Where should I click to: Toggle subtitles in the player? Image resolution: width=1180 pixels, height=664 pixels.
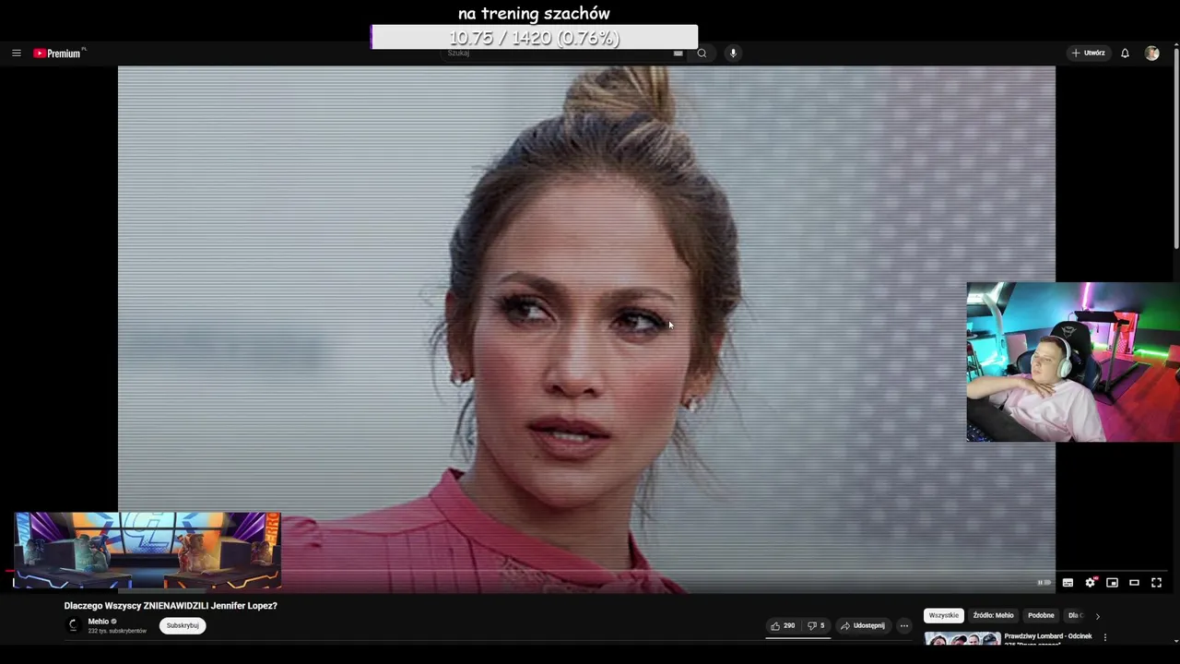pos(1068,582)
